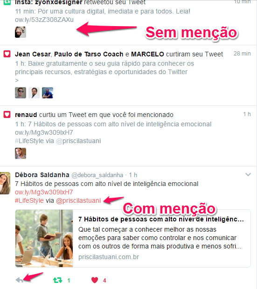Open MARCELO's avatar thumbnail in blue shirt
The width and height of the screenshot is (257, 289).
pyautogui.click(x=48, y=93)
